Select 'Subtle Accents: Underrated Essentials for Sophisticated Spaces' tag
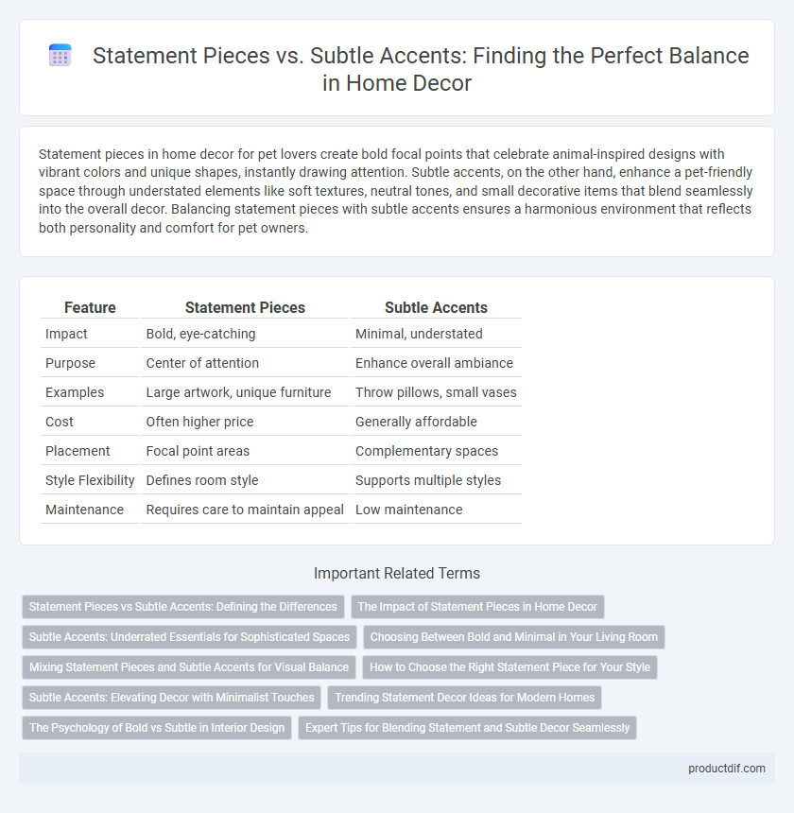Viewport: 794px width, 813px height. click(189, 637)
